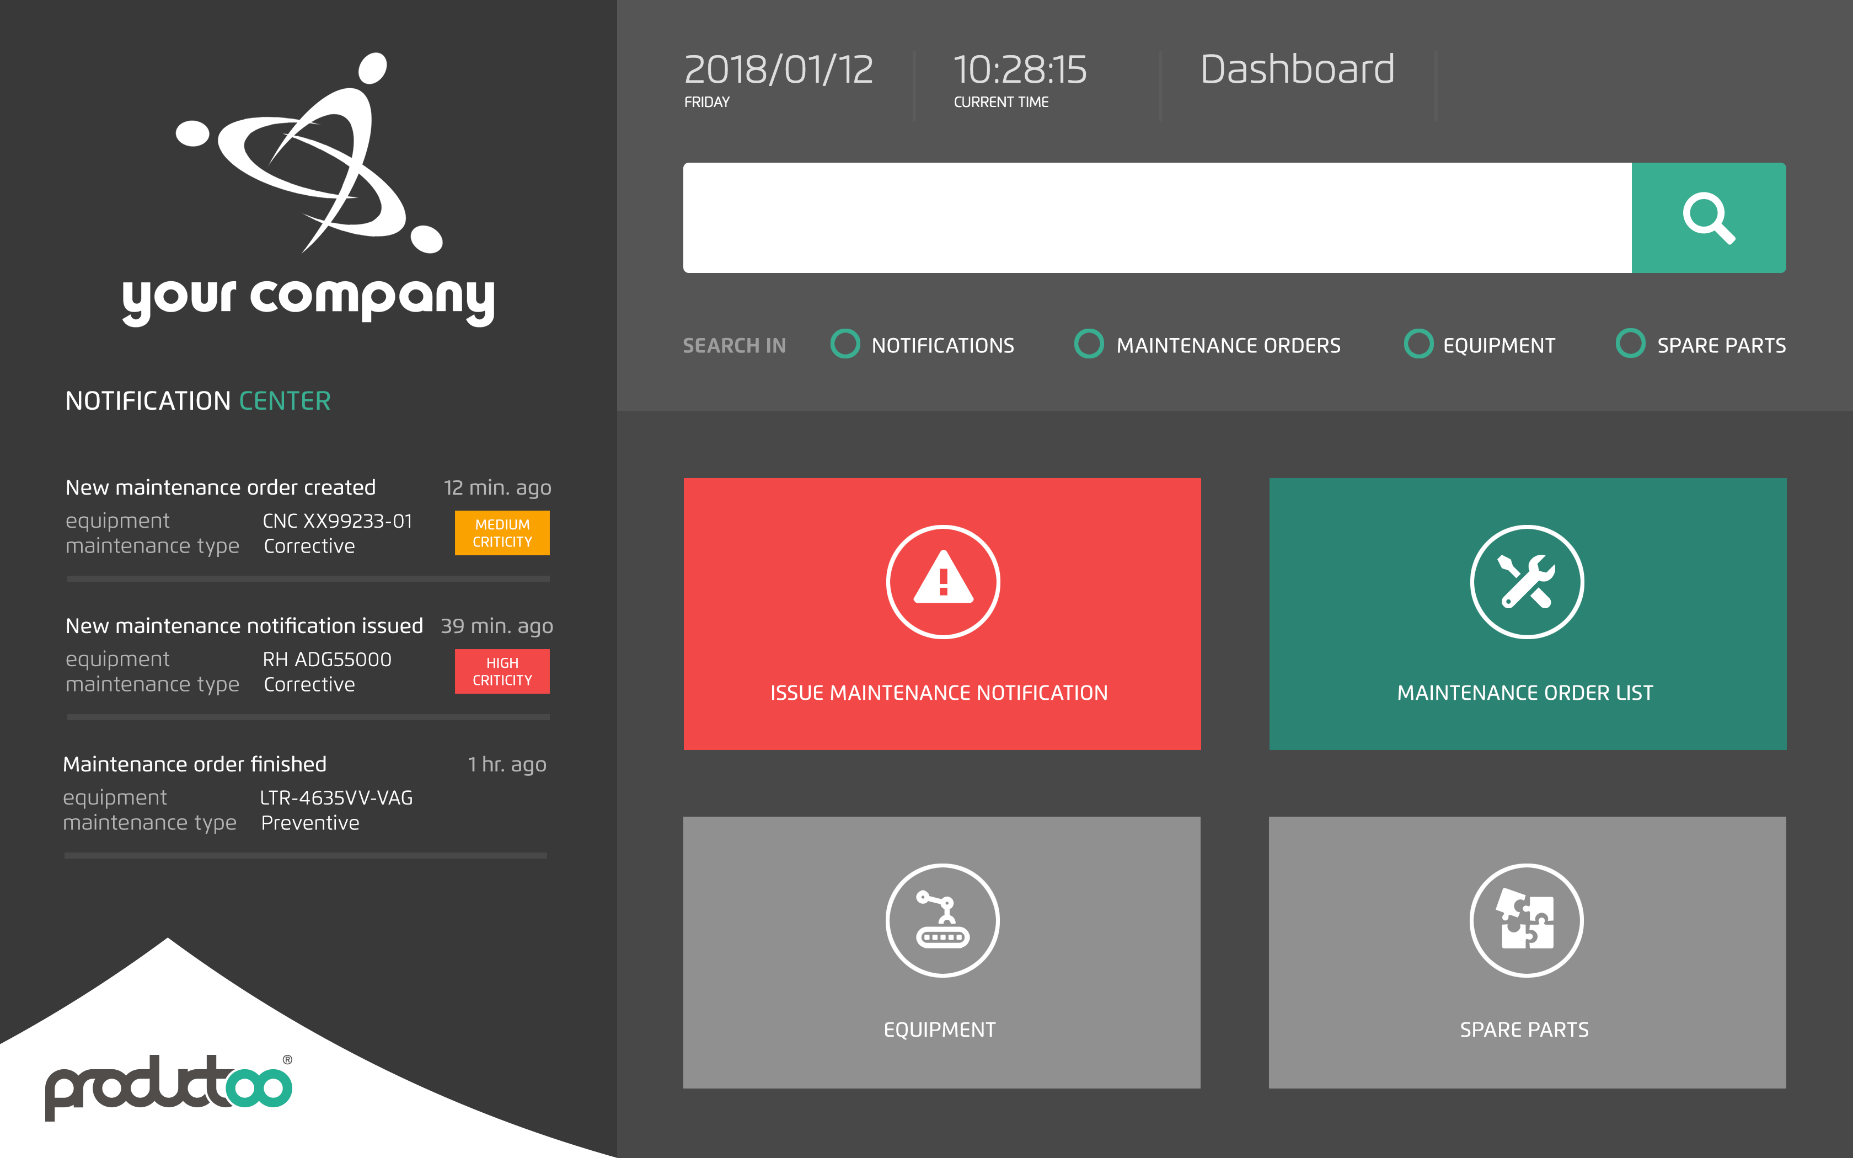Select the Spare Parts radio option
This screenshot has width=1853, height=1158.
click(x=1630, y=344)
